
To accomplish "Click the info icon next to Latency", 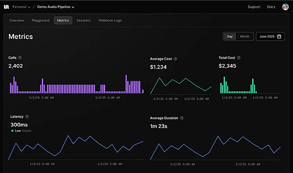I will click(27, 117).
